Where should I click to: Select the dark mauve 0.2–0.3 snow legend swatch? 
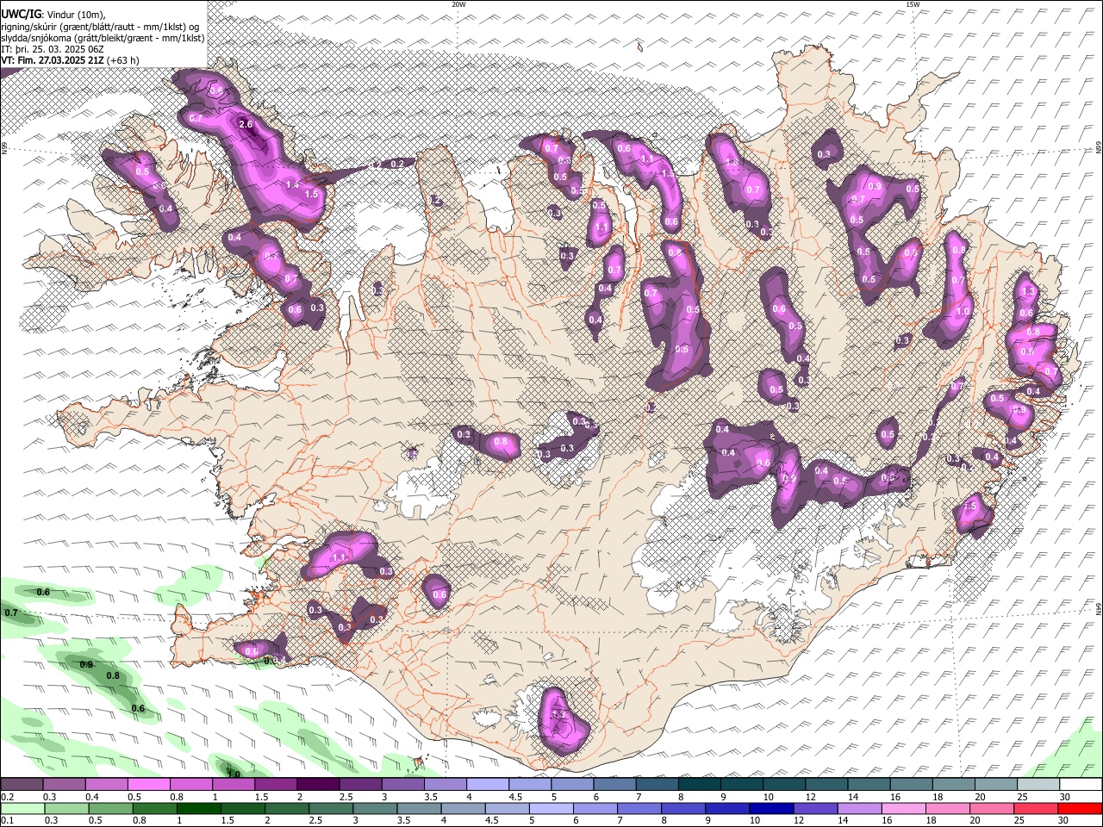coord(22,784)
